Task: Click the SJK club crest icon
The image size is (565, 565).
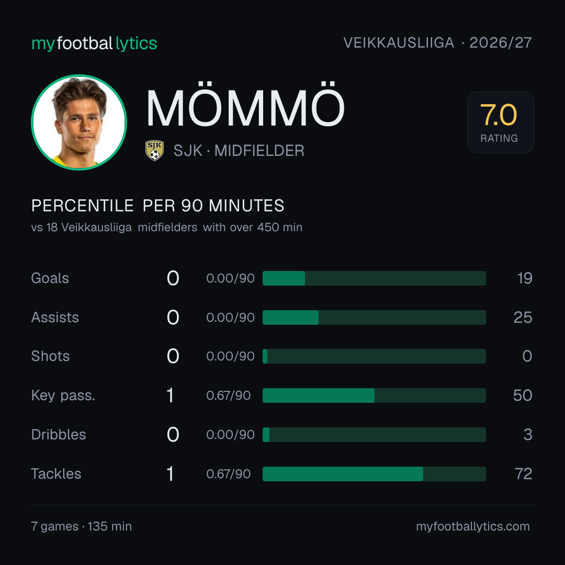Action: (x=154, y=150)
